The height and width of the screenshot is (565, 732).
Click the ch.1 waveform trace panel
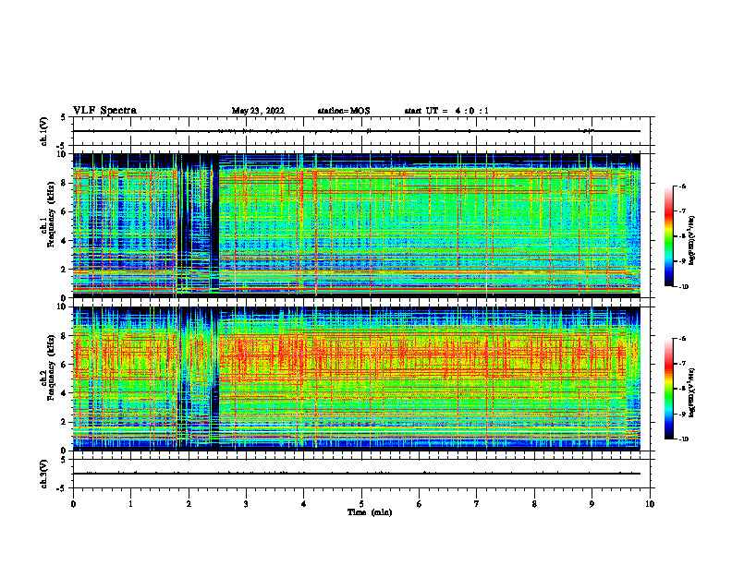click(x=361, y=131)
